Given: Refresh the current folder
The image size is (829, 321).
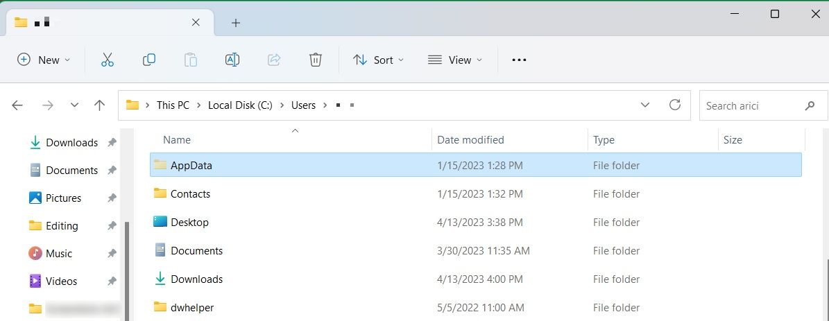Looking at the screenshot, I should [674, 105].
